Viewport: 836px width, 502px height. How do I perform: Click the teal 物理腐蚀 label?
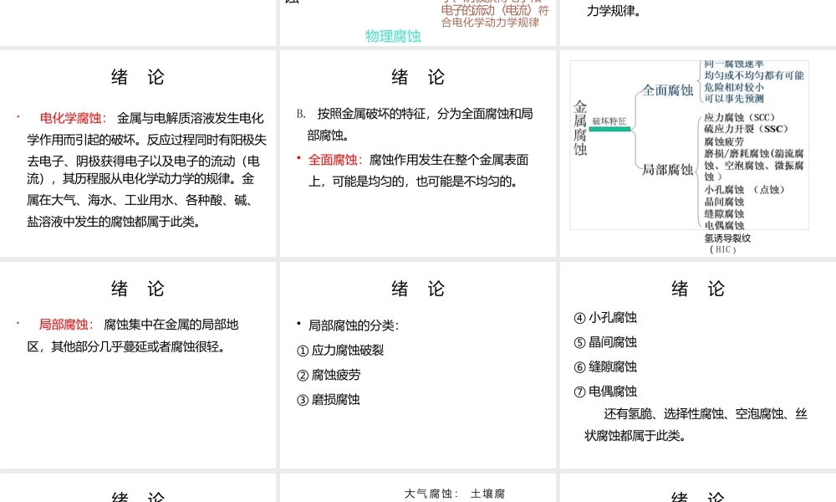(393, 36)
